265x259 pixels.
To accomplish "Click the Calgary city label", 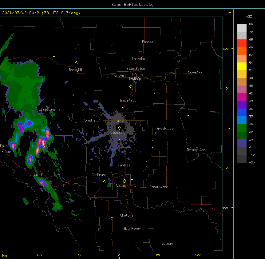I will click(123, 185).
